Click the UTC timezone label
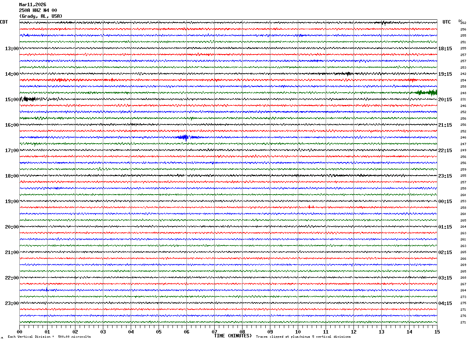This screenshot has height=342, width=468. 447,22
